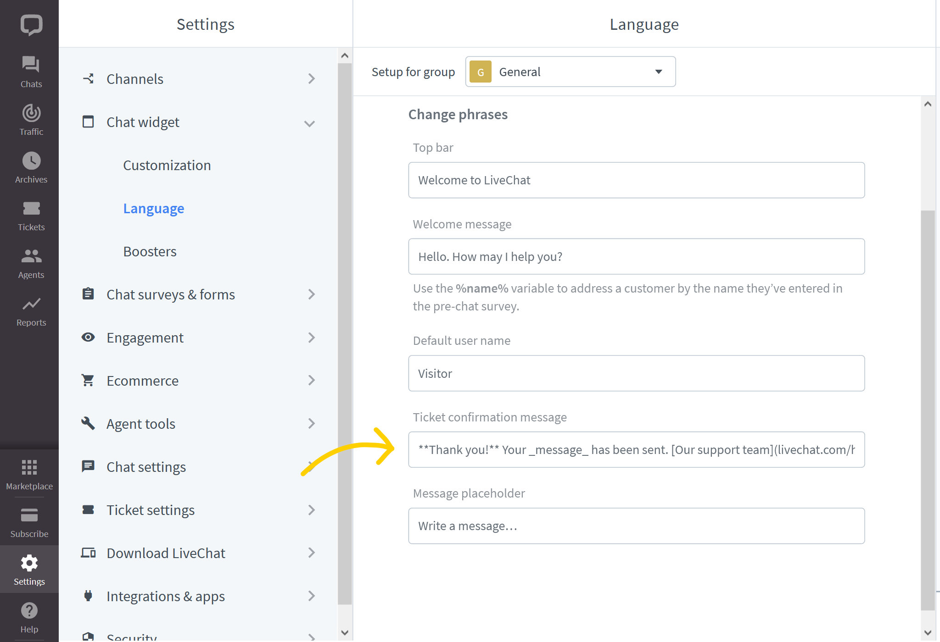Open the Marketplace

(x=29, y=472)
